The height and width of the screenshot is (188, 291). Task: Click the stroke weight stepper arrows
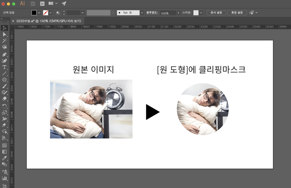point(64,13)
